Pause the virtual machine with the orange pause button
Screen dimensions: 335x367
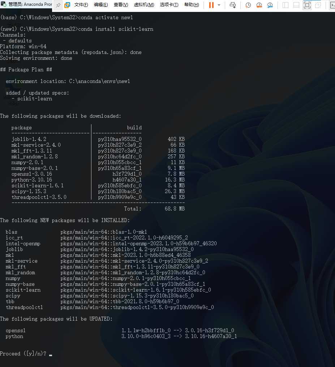[x=211, y=5]
